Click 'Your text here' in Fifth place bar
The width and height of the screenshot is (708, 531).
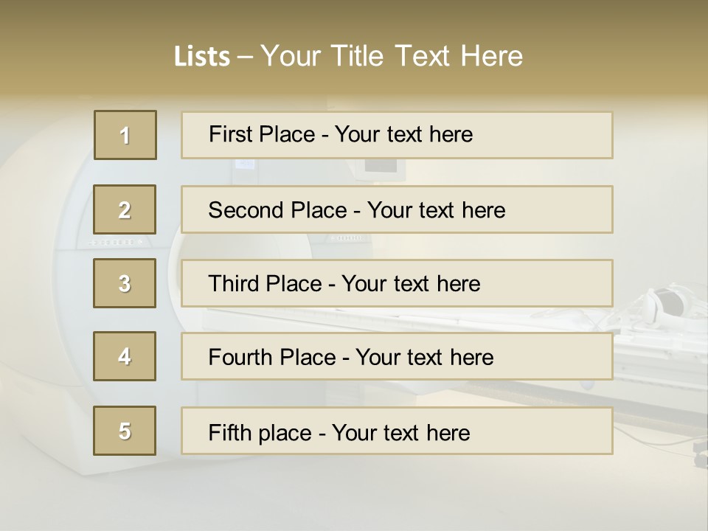click(400, 432)
